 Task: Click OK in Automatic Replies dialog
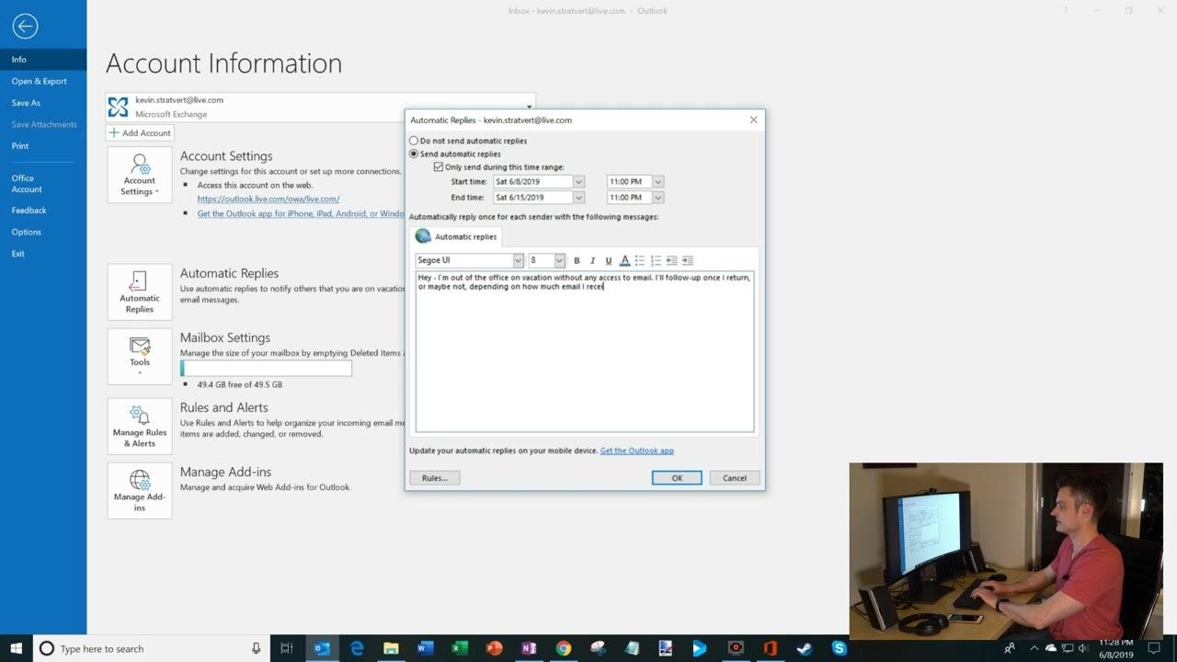(677, 478)
